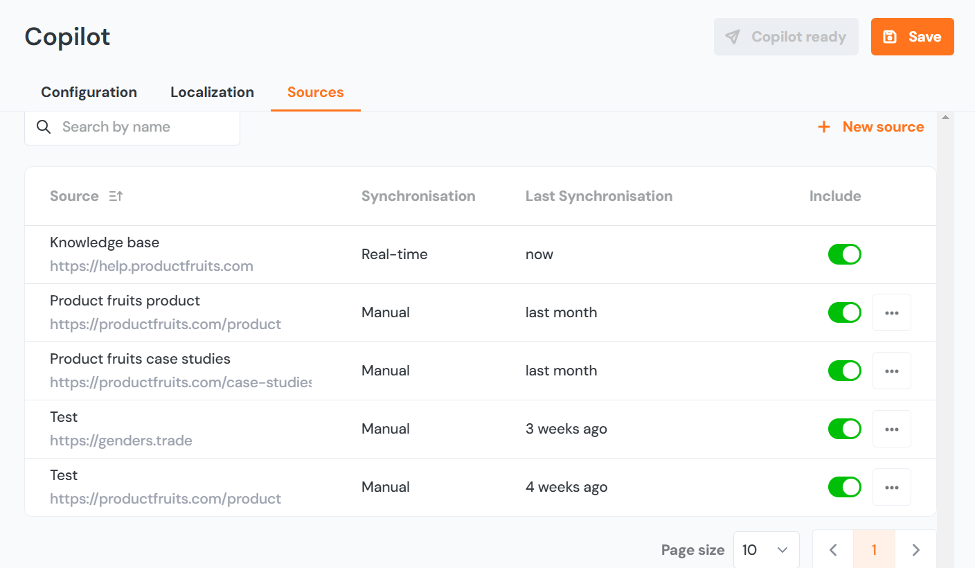Open three-dot menu for genders.trade Test source
The width and height of the screenshot is (975, 568).
click(891, 429)
